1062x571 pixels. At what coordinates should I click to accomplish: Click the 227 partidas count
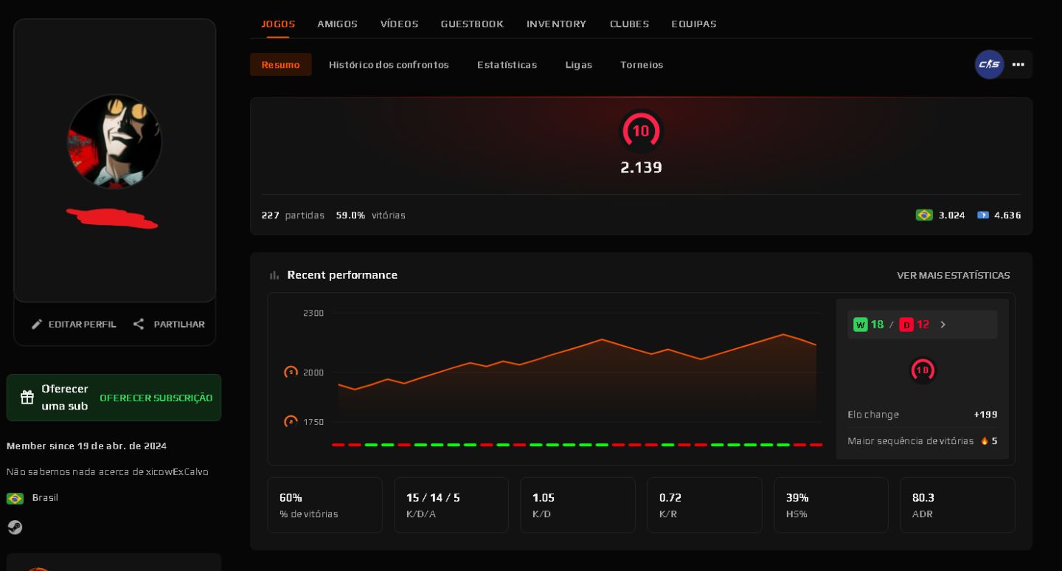tap(293, 215)
